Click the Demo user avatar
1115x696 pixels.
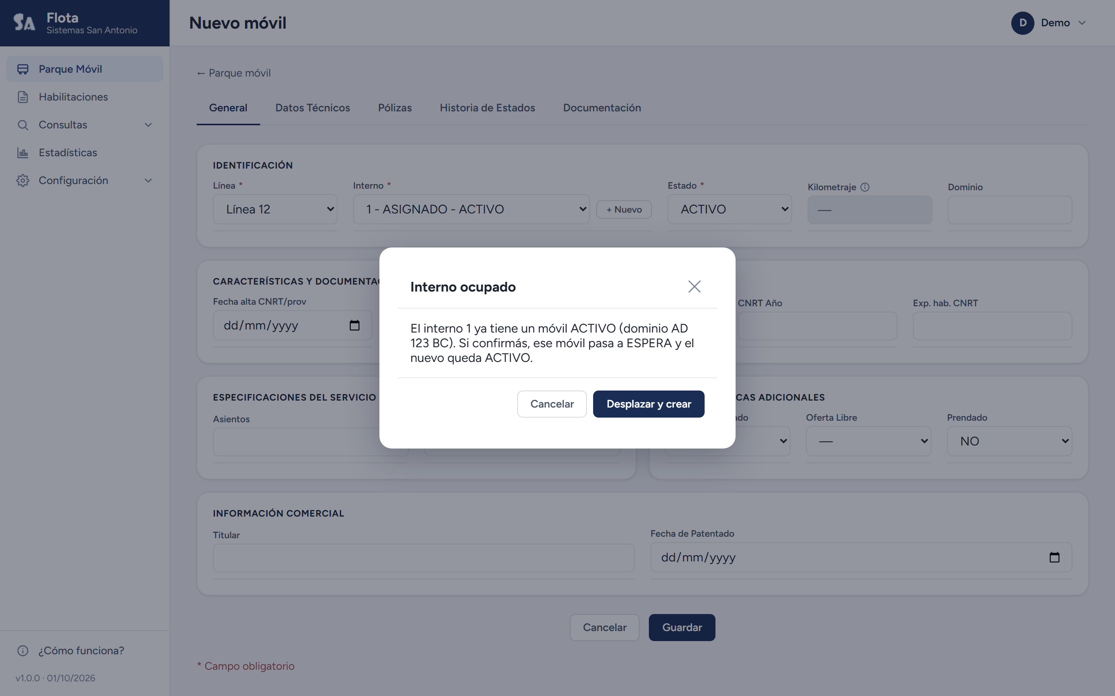(x=1022, y=23)
